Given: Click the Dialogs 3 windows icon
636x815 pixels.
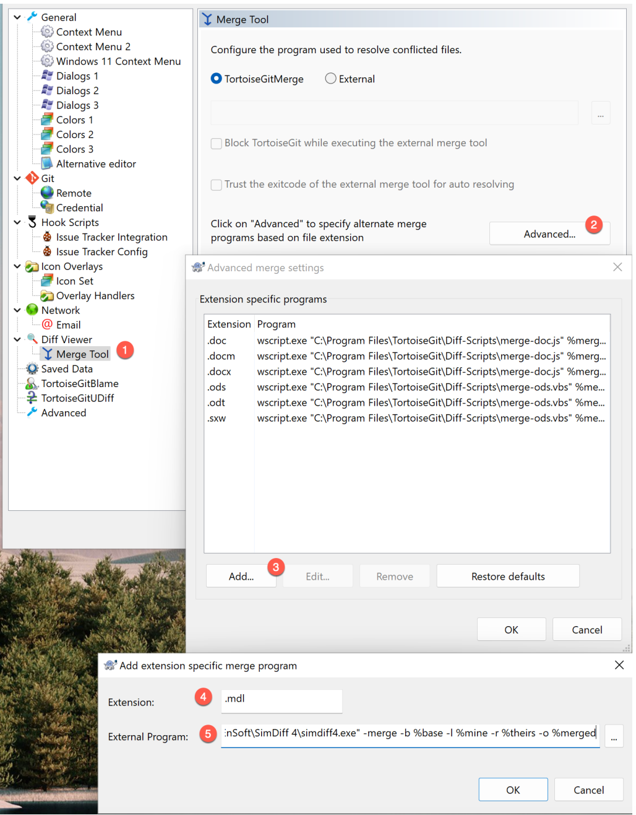Looking at the screenshot, I should [47, 105].
